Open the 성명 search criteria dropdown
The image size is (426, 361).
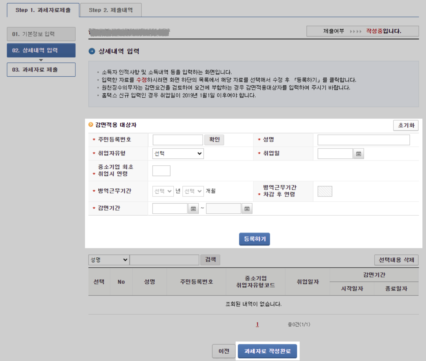pos(109,260)
